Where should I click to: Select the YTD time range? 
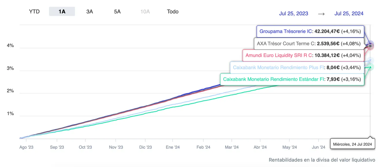click(34, 12)
